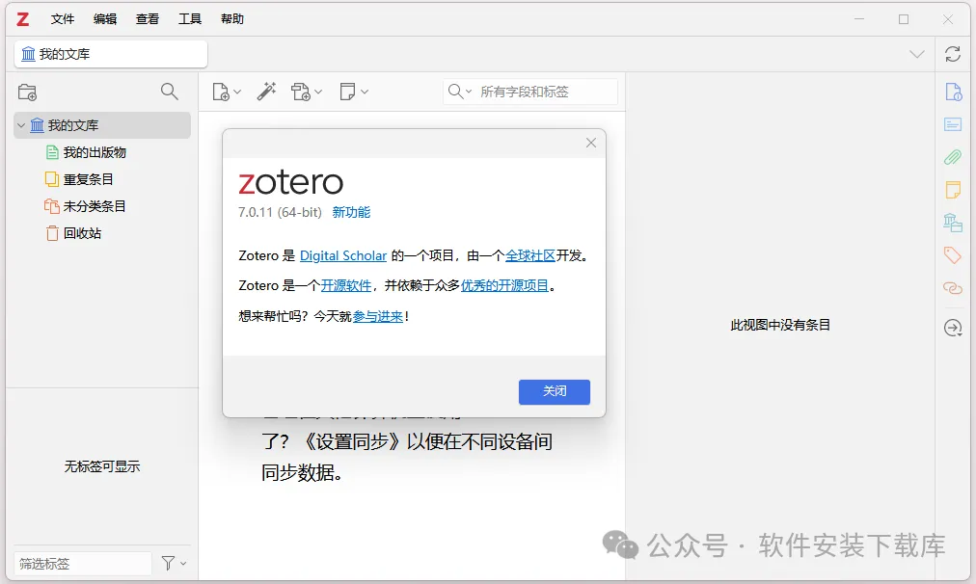Open the Digital Scholar link
Image resolution: width=976 pixels, height=584 pixels.
(343, 255)
